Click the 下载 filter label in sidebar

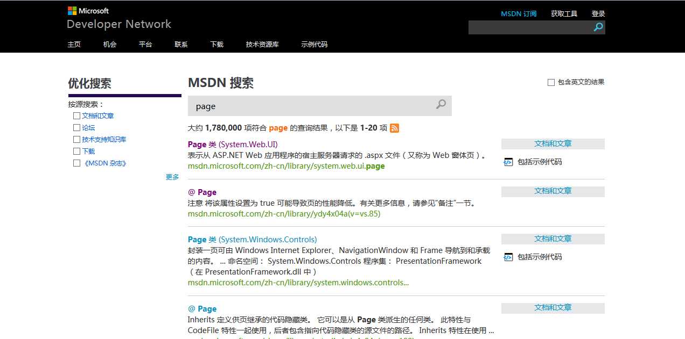pyautogui.click(x=88, y=151)
